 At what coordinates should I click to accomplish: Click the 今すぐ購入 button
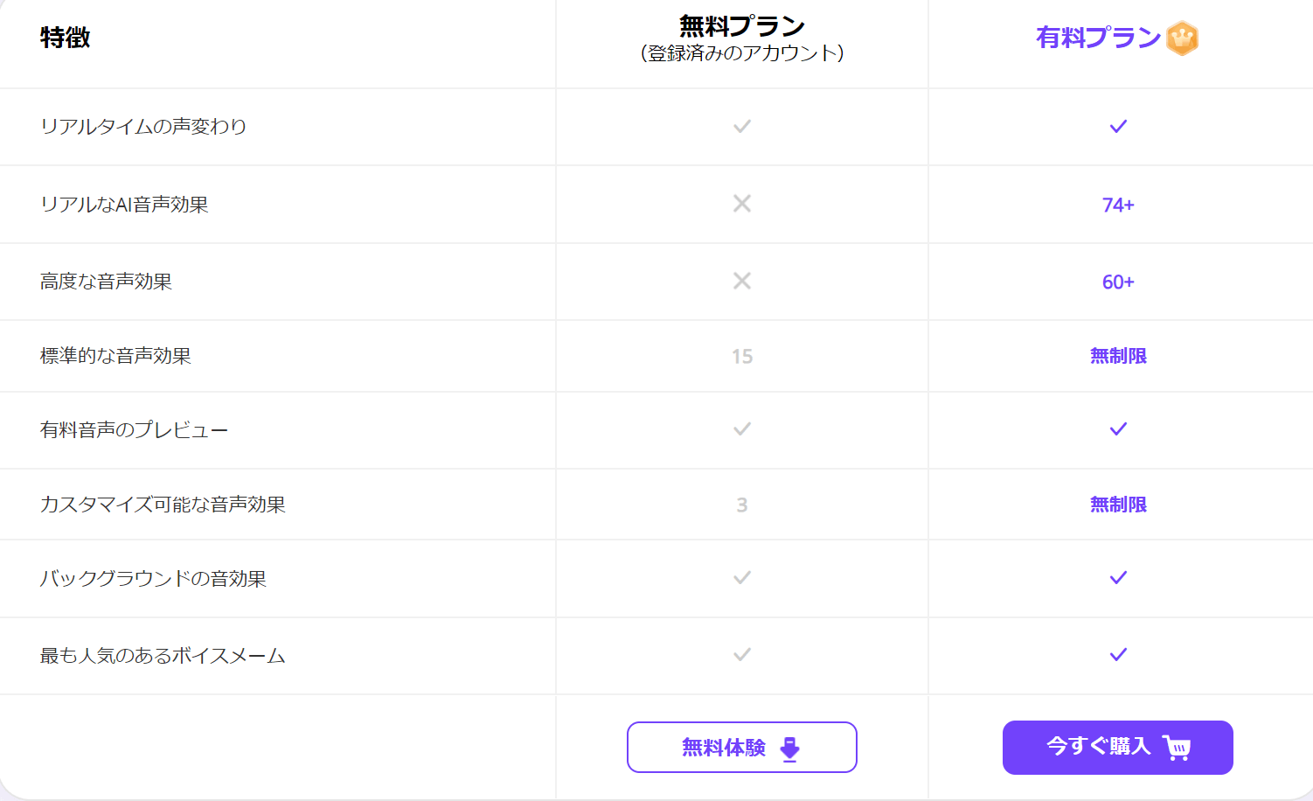(x=1117, y=748)
